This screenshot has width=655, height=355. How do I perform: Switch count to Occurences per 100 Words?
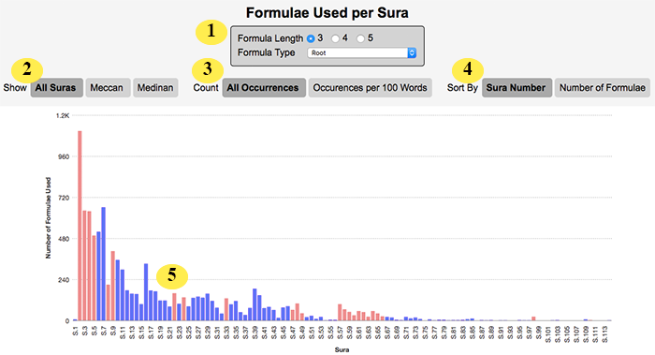[x=371, y=88]
